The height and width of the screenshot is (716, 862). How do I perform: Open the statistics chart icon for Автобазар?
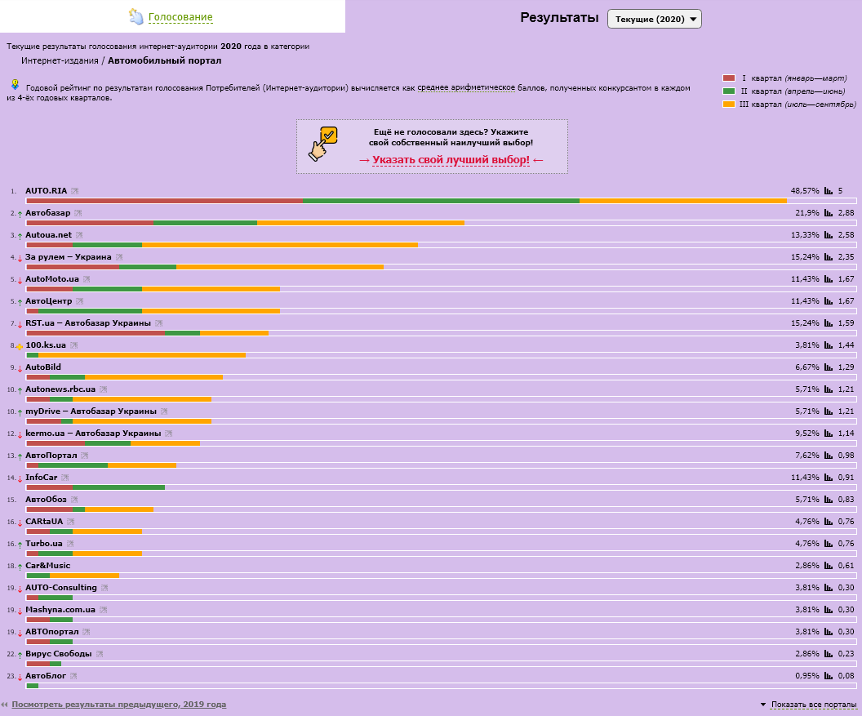pos(829,213)
